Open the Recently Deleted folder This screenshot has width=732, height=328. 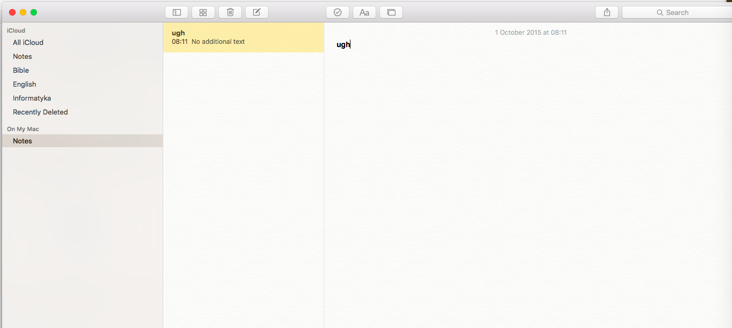[x=40, y=112]
